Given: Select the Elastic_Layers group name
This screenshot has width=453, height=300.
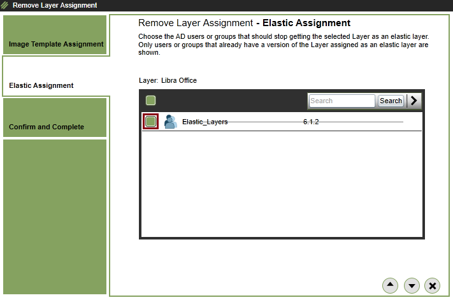Looking at the screenshot, I should (x=205, y=122).
